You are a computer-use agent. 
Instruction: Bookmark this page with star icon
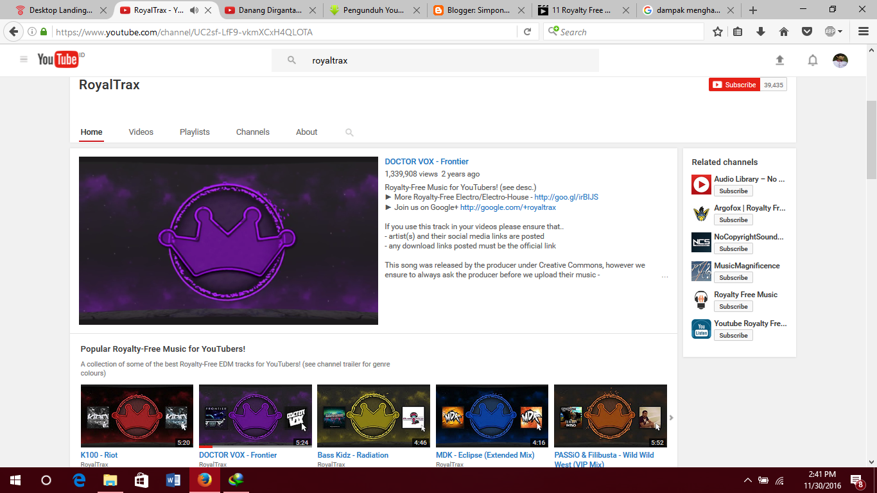coord(718,31)
